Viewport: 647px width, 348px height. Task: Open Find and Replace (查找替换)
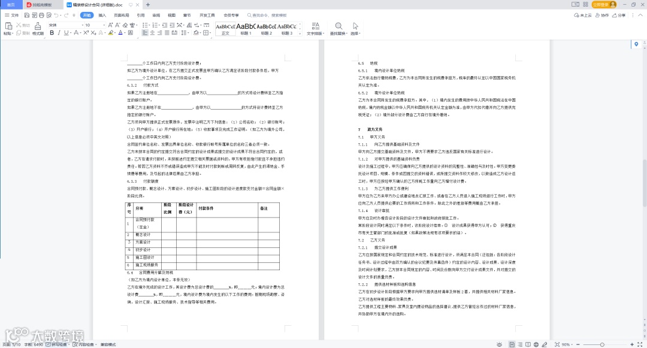(338, 28)
